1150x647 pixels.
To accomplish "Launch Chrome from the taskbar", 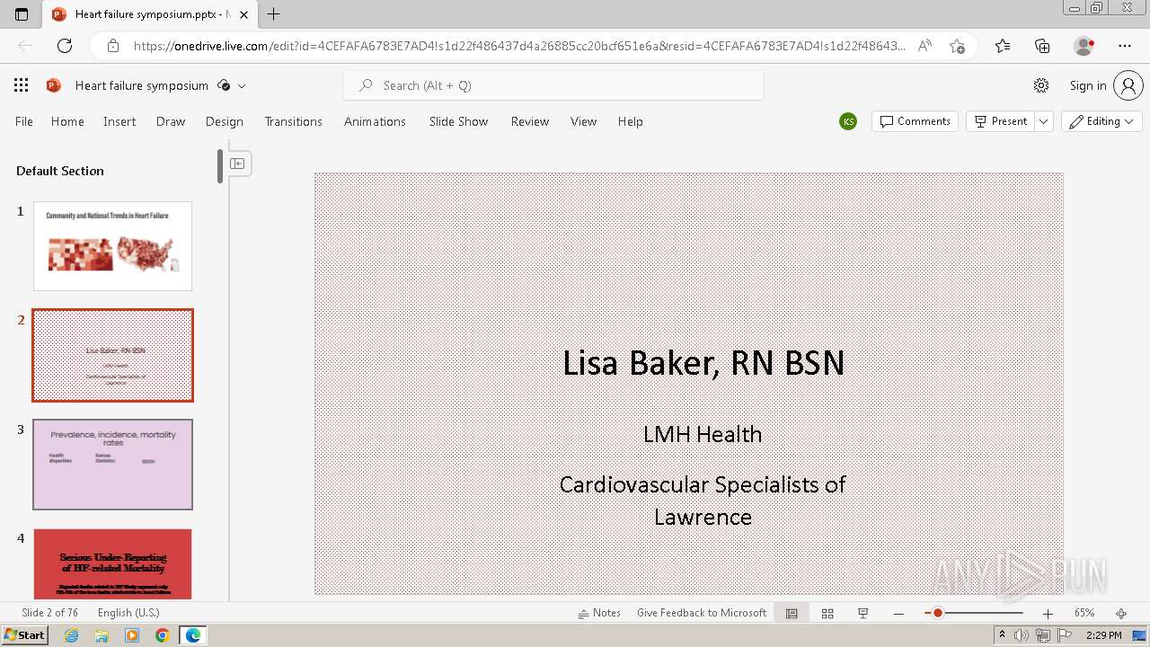I will tap(163, 635).
